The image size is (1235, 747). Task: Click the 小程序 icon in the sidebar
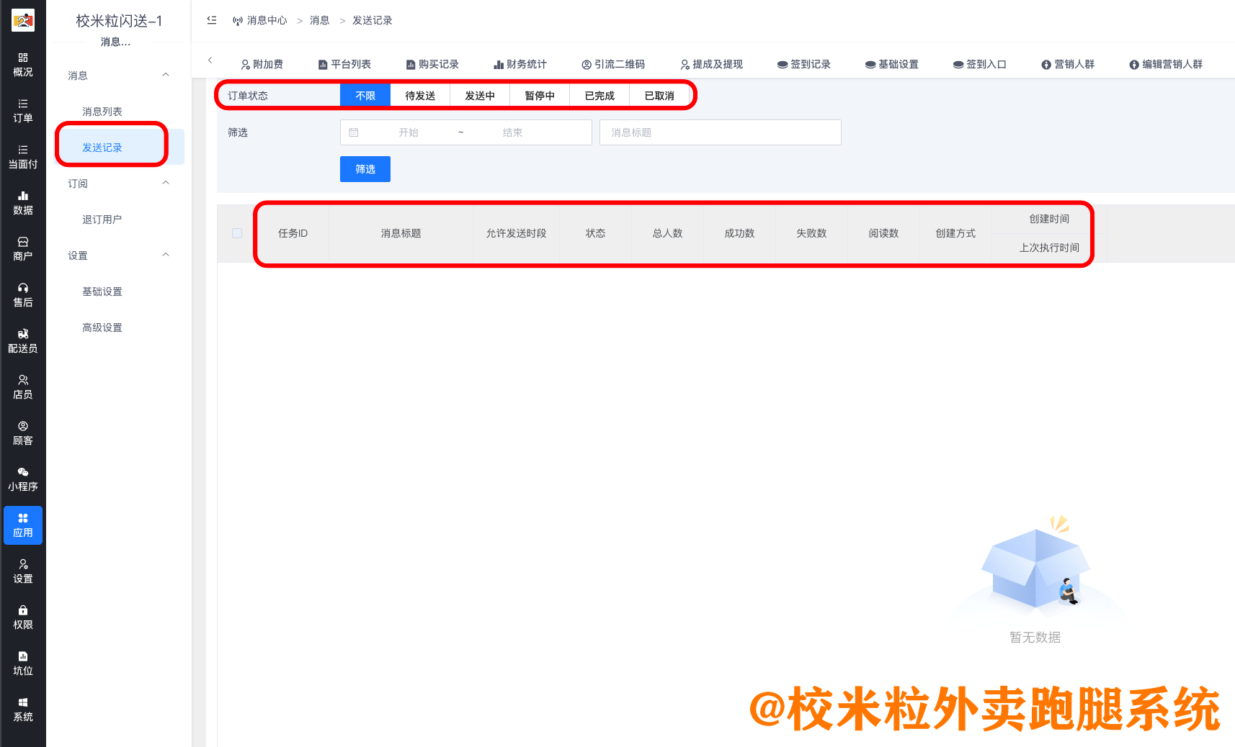(23, 478)
